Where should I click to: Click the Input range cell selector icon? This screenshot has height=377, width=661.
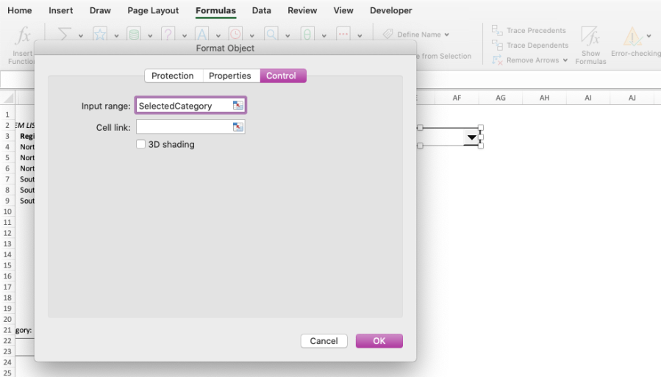238,105
